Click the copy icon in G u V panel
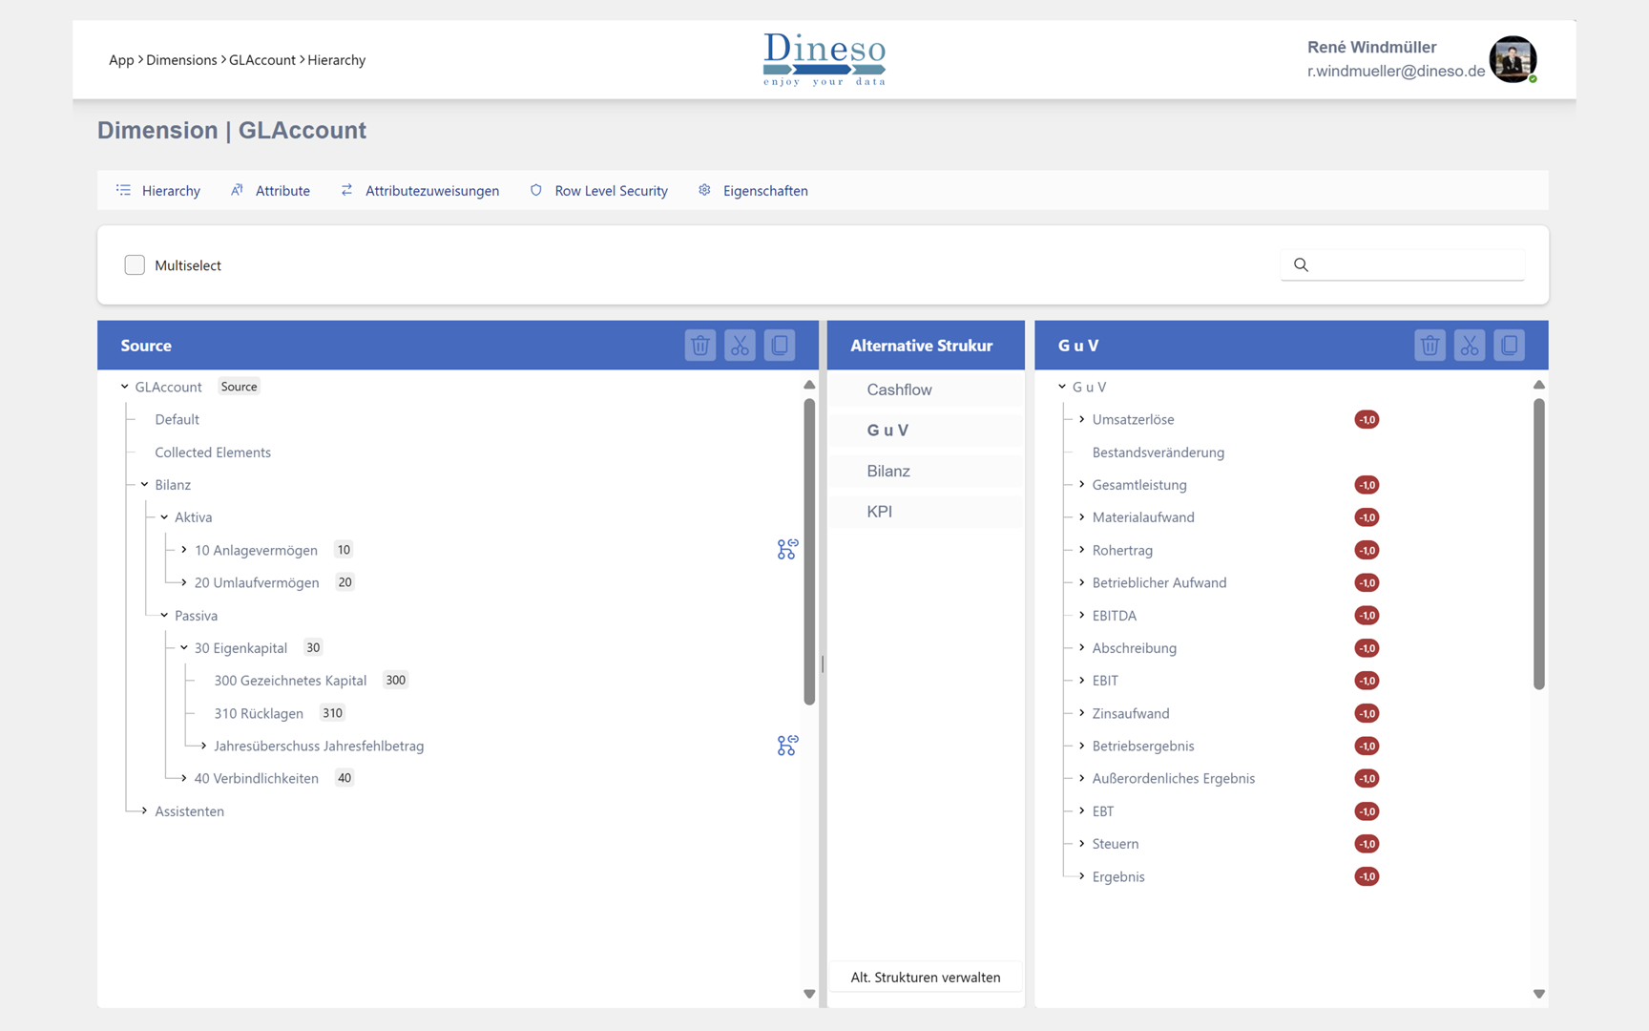Viewport: 1649px width, 1031px height. pyautogui.click(x=1509, y=346)
